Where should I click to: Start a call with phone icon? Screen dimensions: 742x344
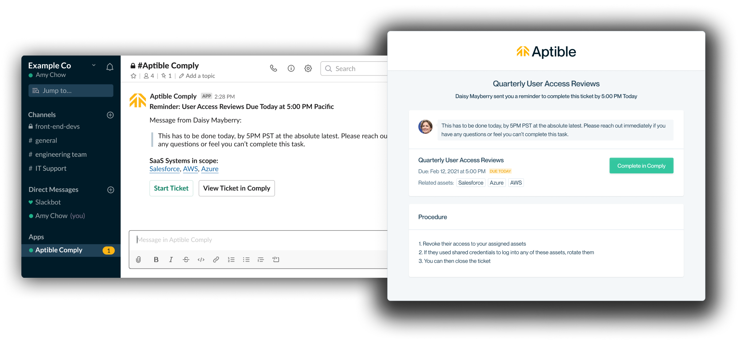[x=273, y=69]
